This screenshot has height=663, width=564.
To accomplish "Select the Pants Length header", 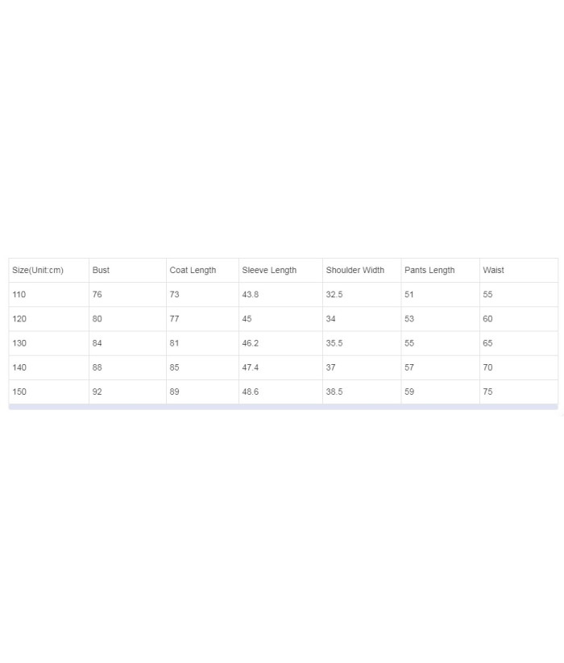I will [x=440, y=270].
